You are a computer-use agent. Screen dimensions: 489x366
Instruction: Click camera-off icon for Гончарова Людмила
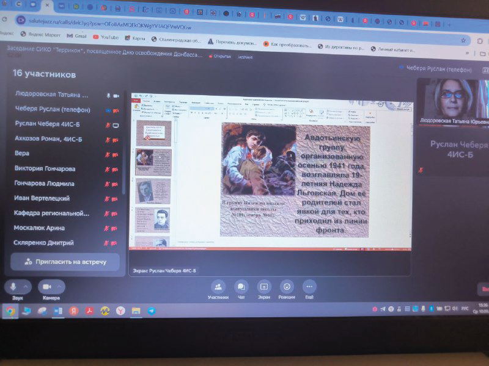click(x=115, y=184)
